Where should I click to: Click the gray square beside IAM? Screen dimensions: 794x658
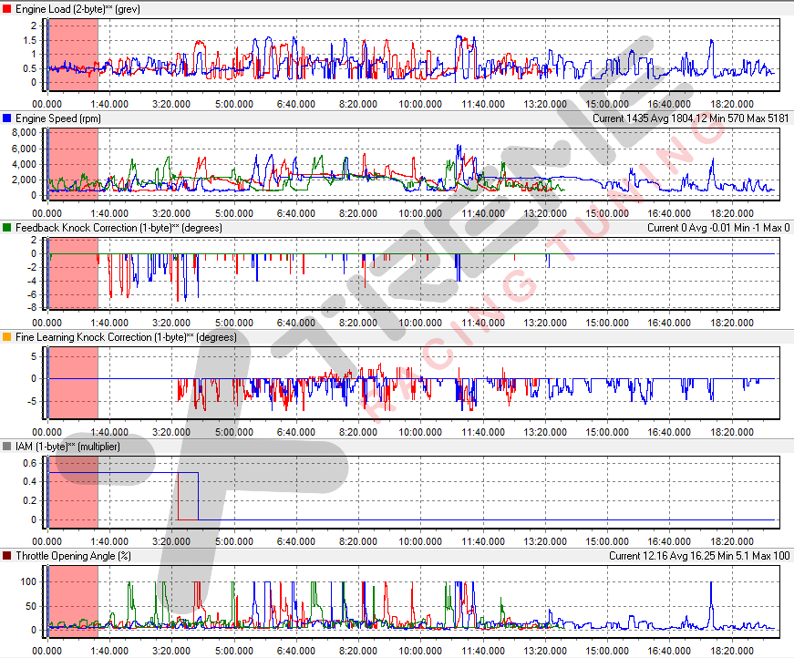point(8,447)
